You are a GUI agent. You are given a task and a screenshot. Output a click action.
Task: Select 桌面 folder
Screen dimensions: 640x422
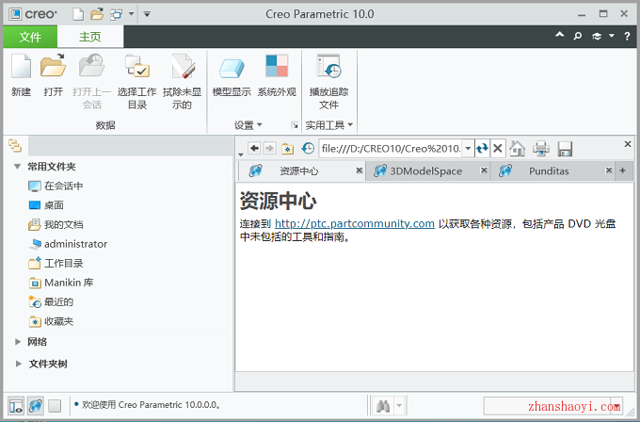tap(46, 205)
